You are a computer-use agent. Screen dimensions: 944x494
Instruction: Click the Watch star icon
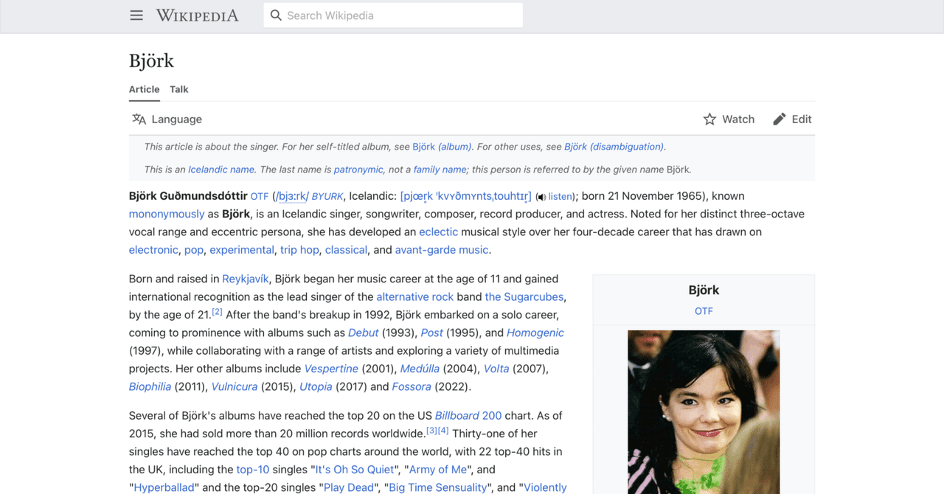coord(709,119)
